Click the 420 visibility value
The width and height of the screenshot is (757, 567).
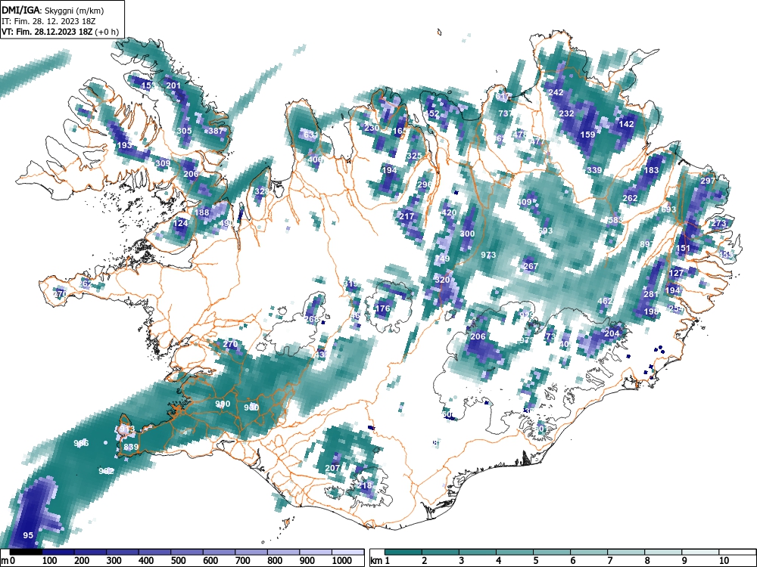click(x=449, y=212)
